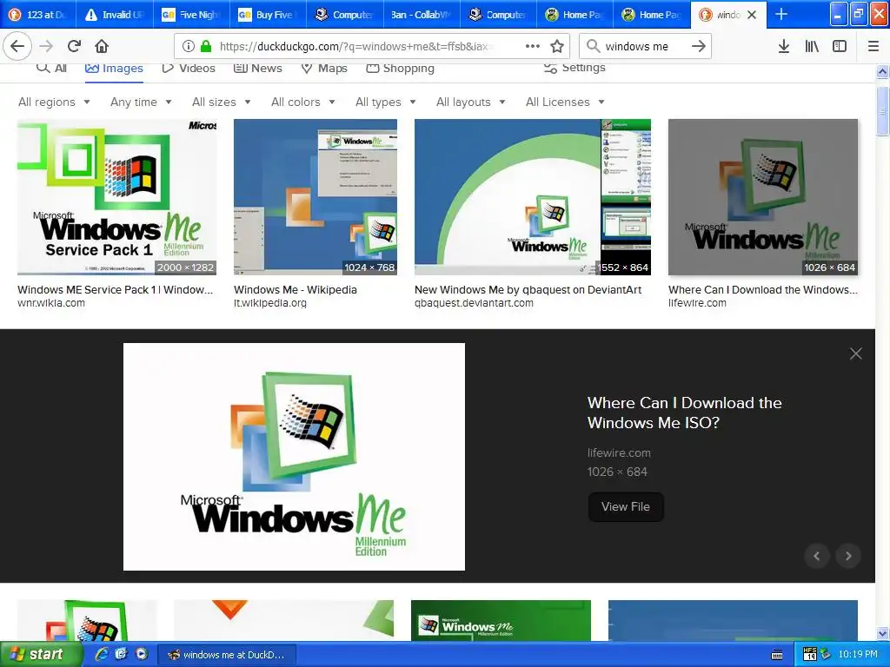
Task: Show next image with right chevron
Action: coord(848,556)
